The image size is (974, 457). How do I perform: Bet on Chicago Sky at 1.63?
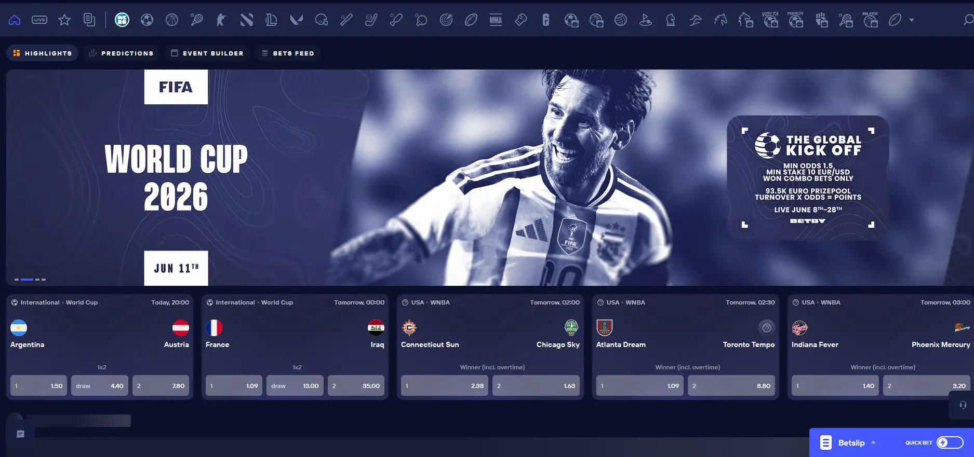coord(536,386)
